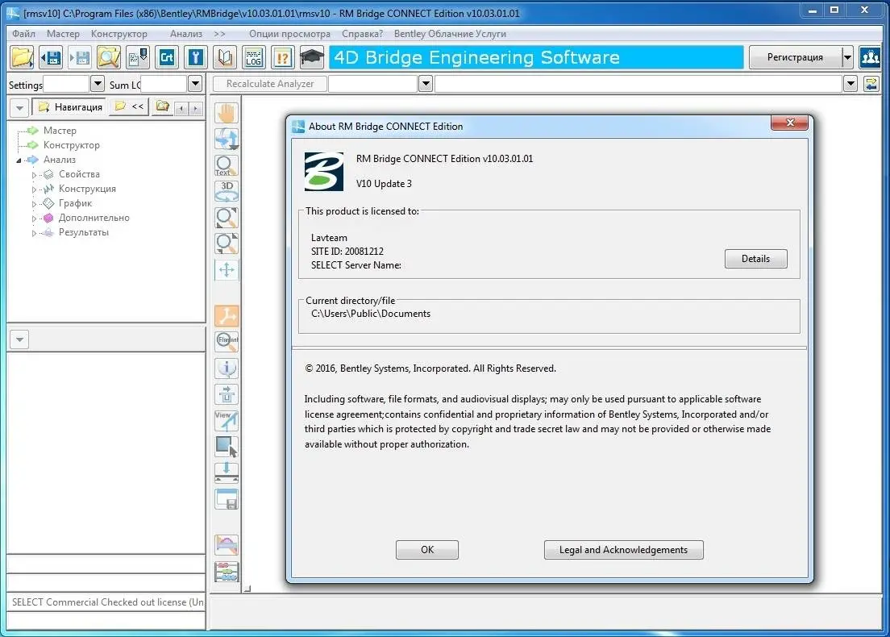The image size is (890, 637).
Task: Click the four-way move arrows icon
Action: tap(227, 269)
